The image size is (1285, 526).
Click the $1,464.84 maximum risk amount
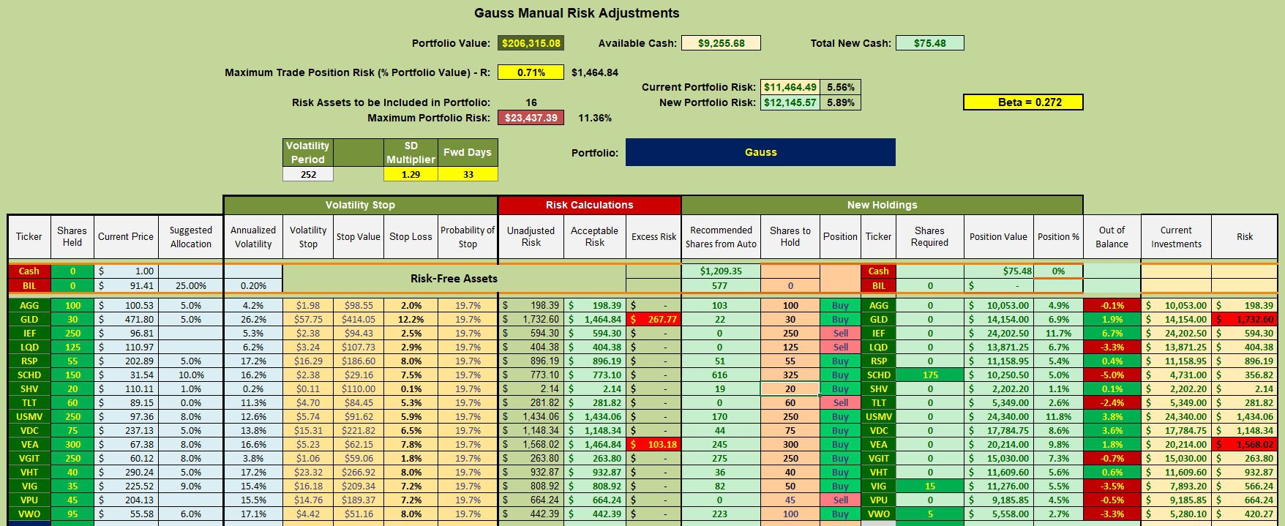[594, 72]
